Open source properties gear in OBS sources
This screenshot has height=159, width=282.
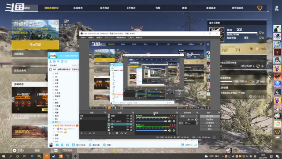tap(117, 133)
